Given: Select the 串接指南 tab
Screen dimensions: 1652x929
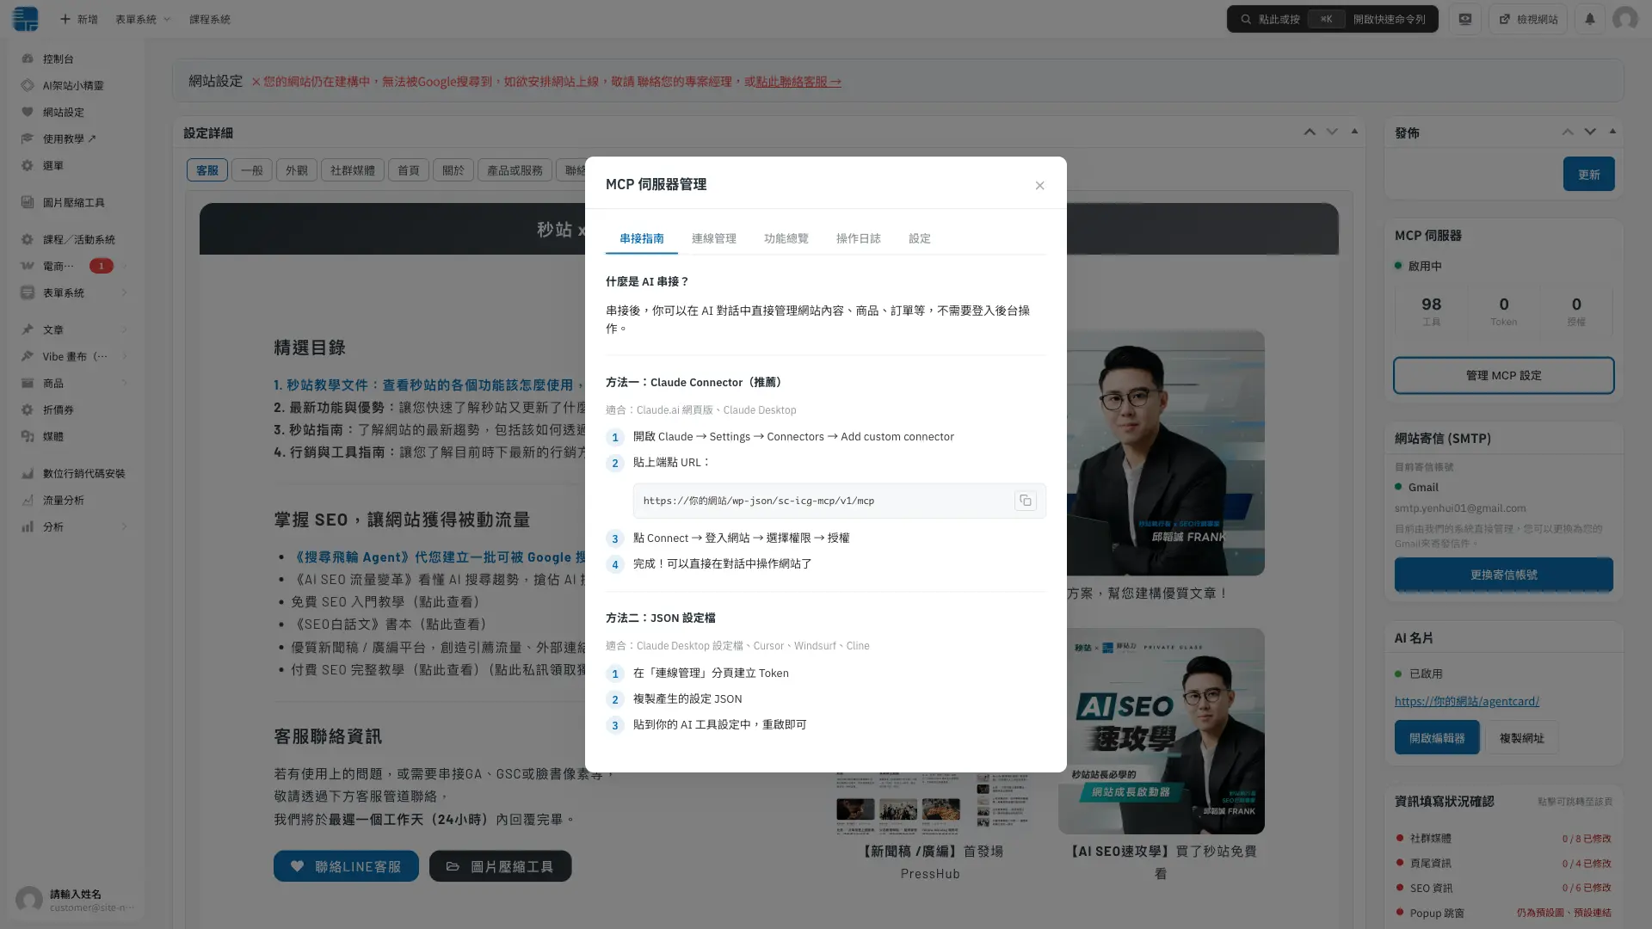Looking at the screenshot, I should point(641,238).
